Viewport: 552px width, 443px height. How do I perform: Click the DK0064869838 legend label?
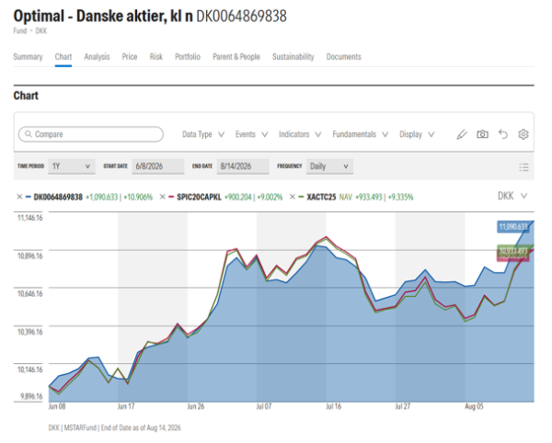click(58, 197)
